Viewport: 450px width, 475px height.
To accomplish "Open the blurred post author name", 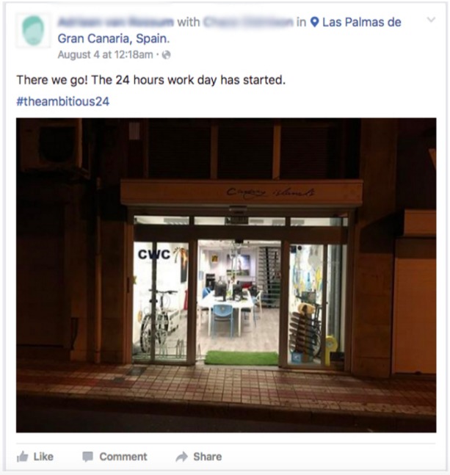I will (116, 22).
